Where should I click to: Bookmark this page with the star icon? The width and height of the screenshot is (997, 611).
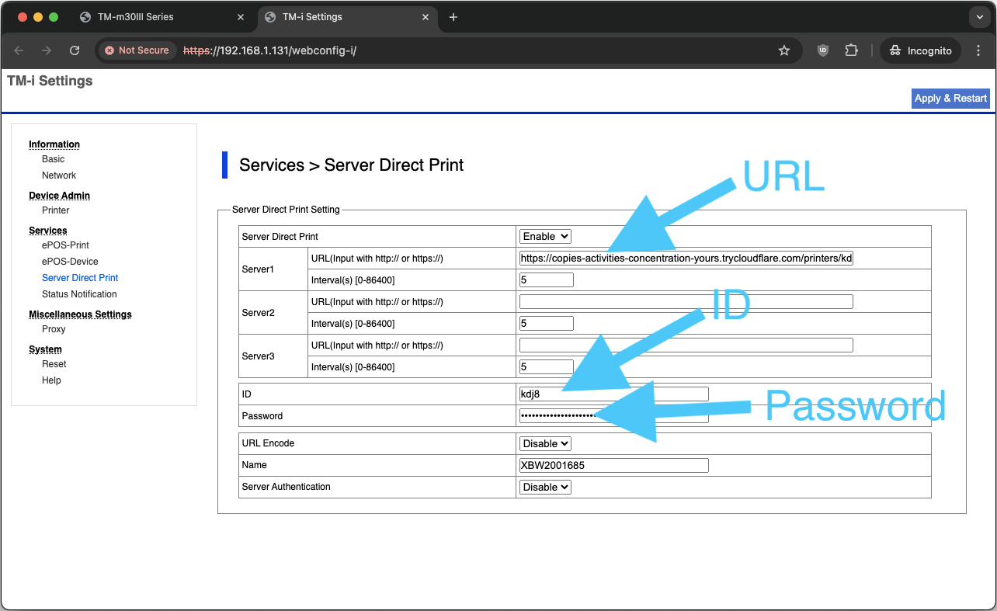coord(784,50)
